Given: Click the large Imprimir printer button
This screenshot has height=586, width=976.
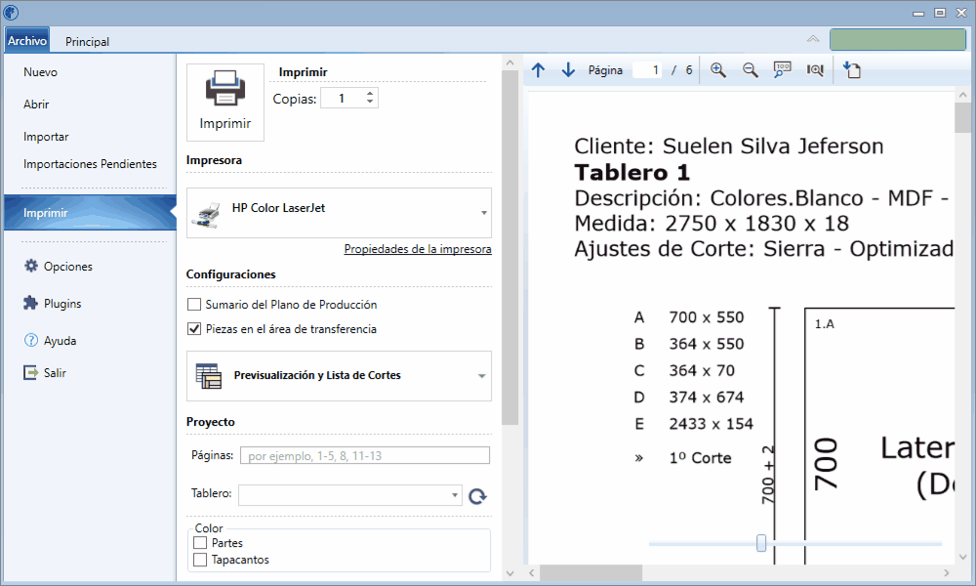Looking at the screenshot, I should (225, 103).
